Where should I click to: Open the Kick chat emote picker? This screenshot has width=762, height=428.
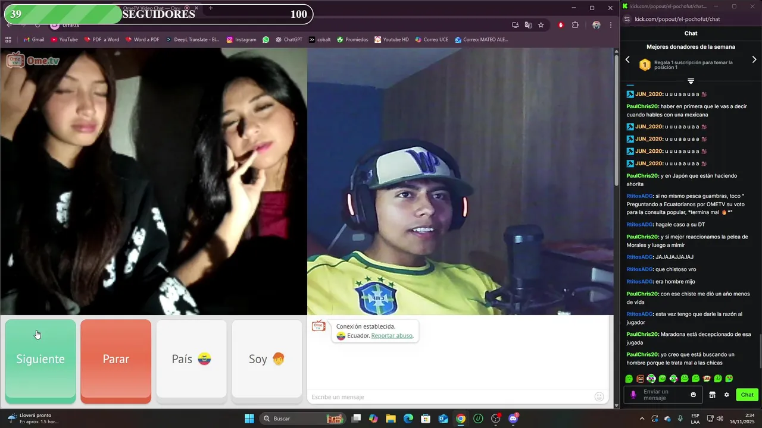[x=693, y=395]
